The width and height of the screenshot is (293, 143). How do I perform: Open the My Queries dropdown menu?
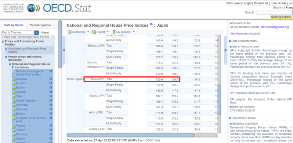tap(133, 32)
